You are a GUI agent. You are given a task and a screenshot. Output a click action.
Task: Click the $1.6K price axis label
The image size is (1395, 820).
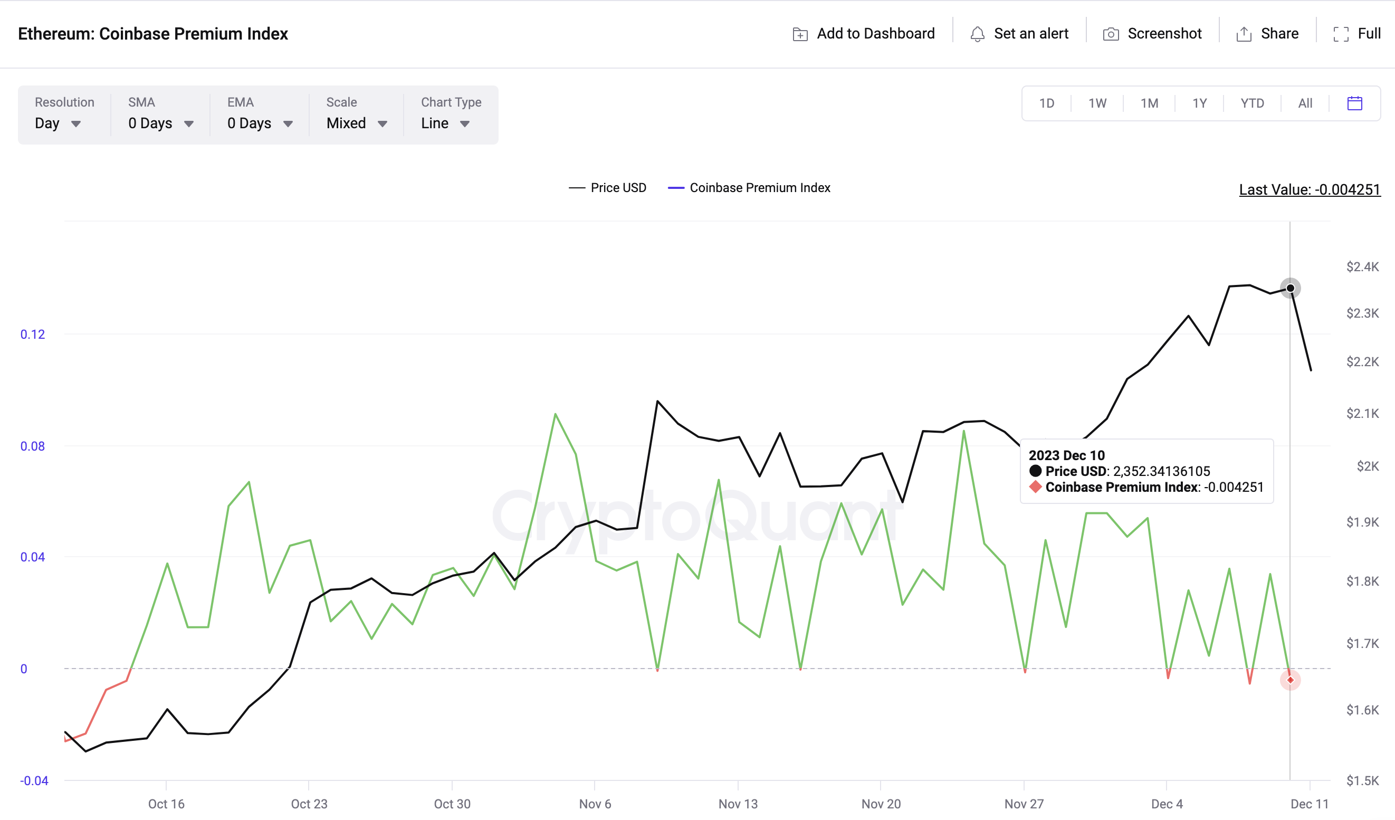[x=1363, y=710]
